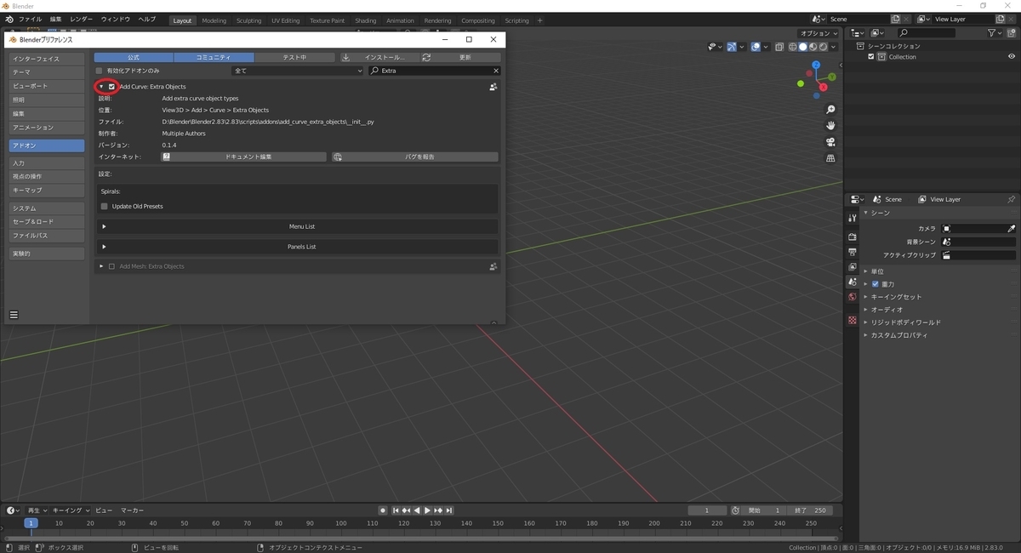Hide Collection using the eye icon
1021x553 pixels.
click(x=1012, y=57)
